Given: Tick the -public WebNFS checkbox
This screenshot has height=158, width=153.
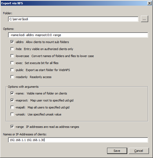Looking at the screenshot, I should (12, 70).
